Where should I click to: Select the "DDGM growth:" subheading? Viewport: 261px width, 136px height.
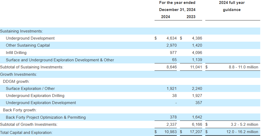click(16, 81)
